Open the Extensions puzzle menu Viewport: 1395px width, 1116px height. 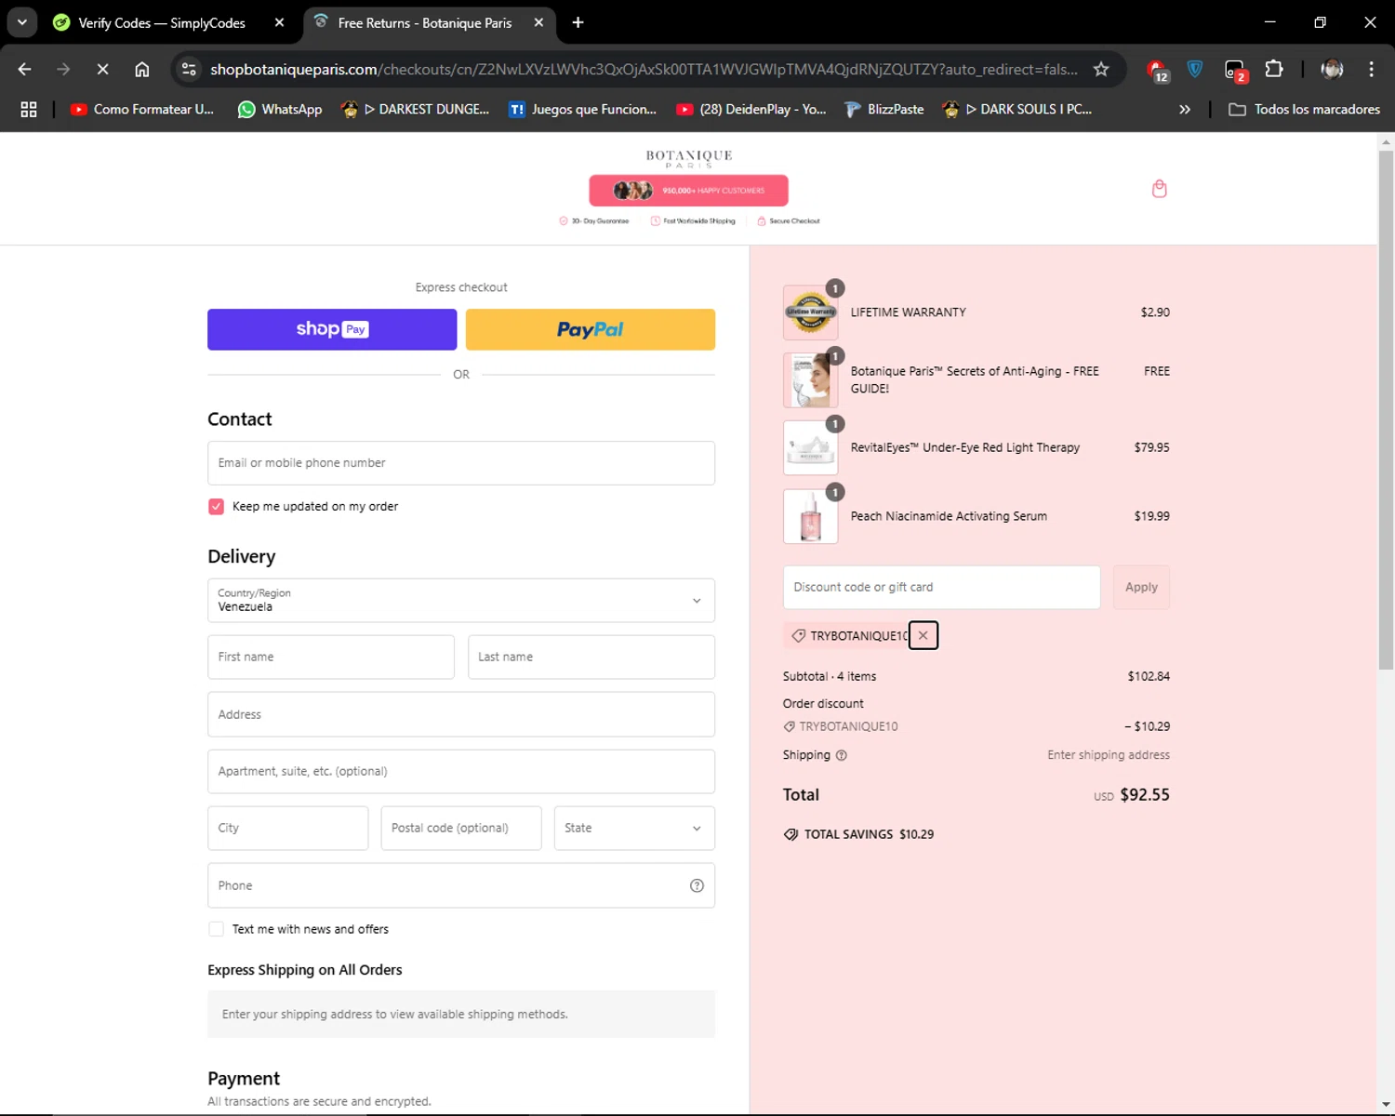pos(1274,69)
